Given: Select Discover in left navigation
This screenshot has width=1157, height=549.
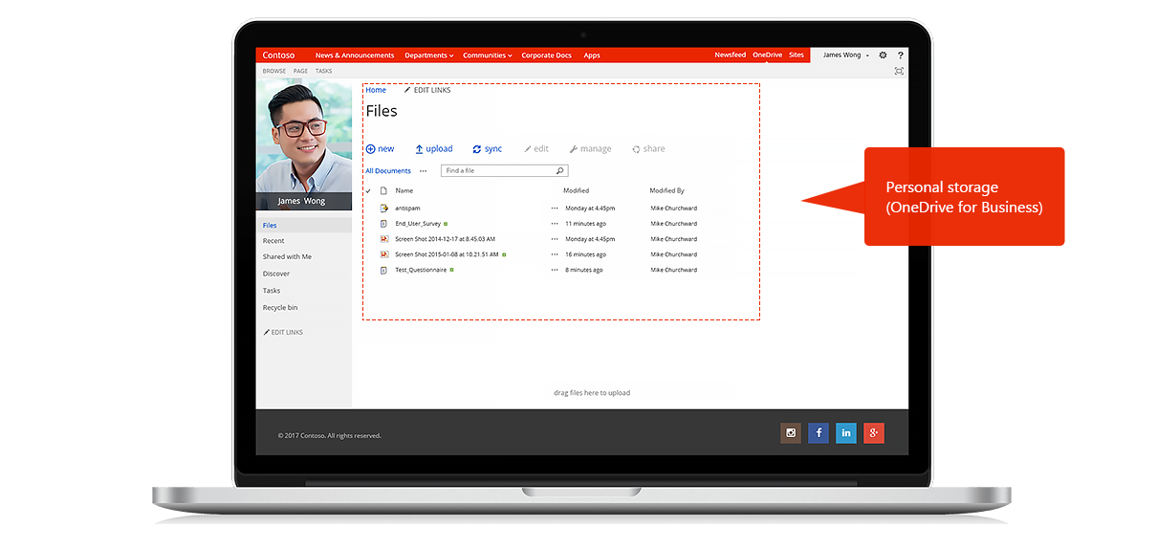Looking at the screenshot, I should pyautogui.click(x=276, y=274).
